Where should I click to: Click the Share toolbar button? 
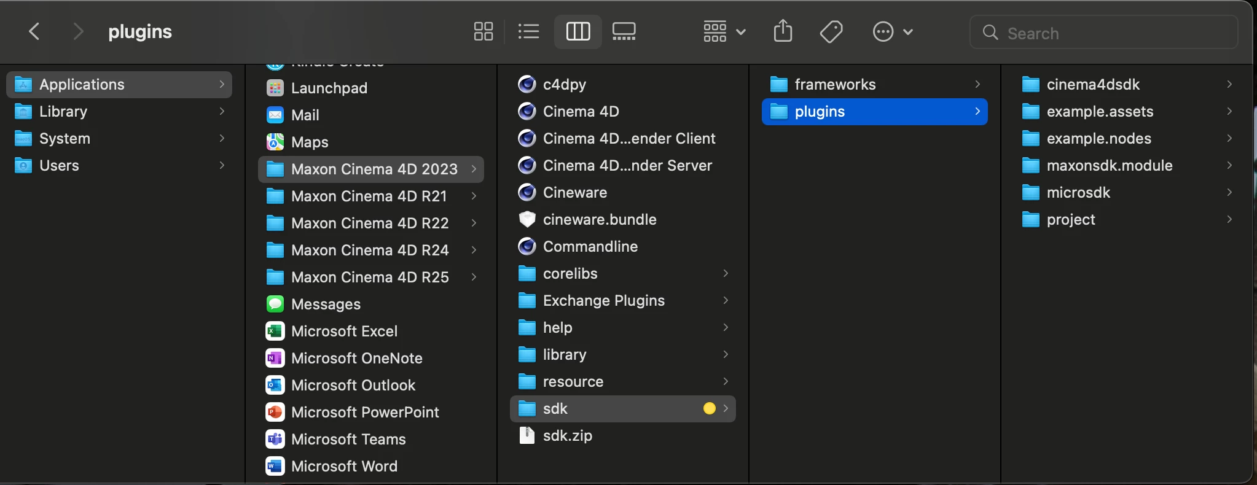783,31
